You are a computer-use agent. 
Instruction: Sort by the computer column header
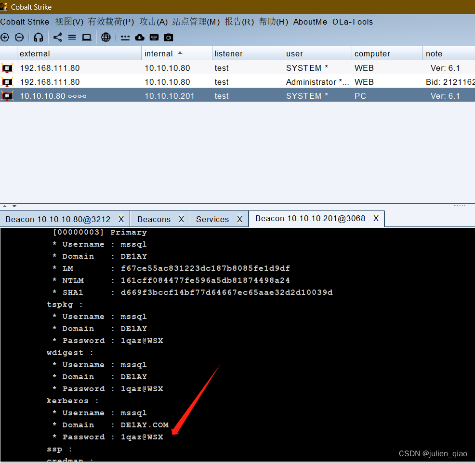[387, 53]
